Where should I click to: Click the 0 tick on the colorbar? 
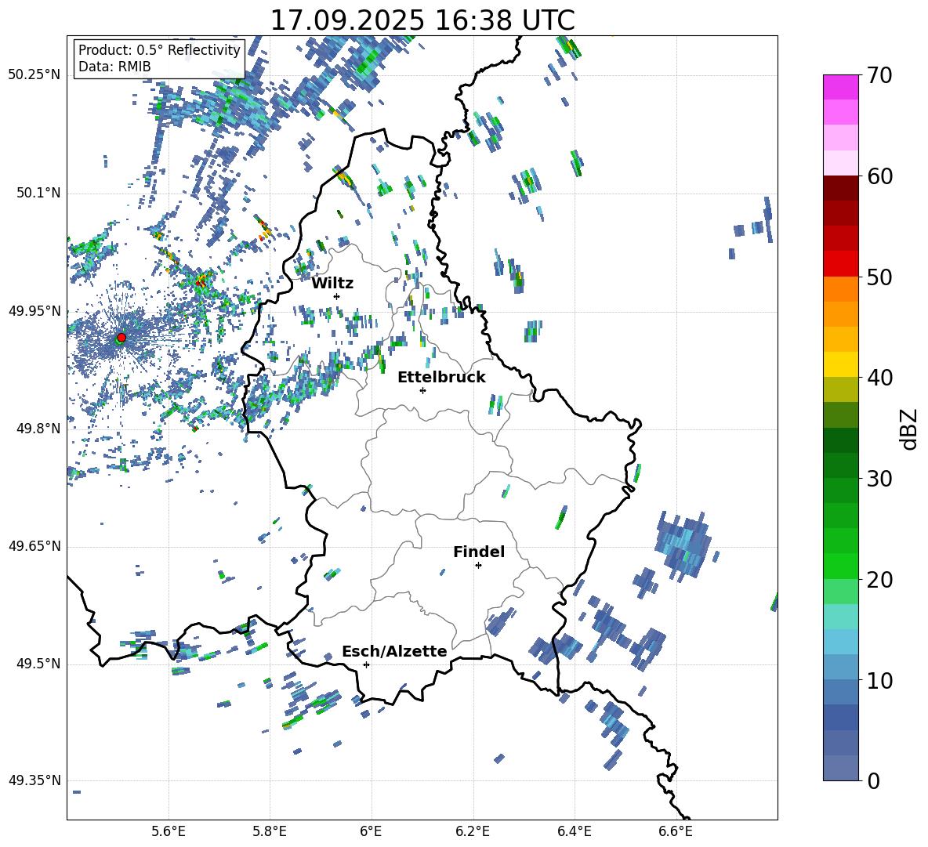873,780
